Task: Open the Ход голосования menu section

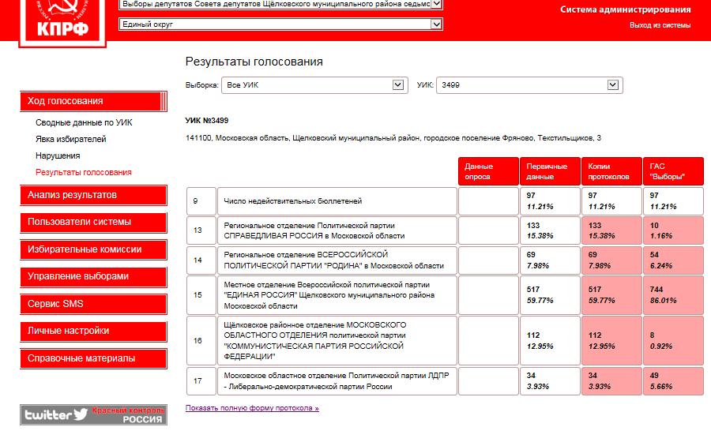Action: (x=93, y=101)
